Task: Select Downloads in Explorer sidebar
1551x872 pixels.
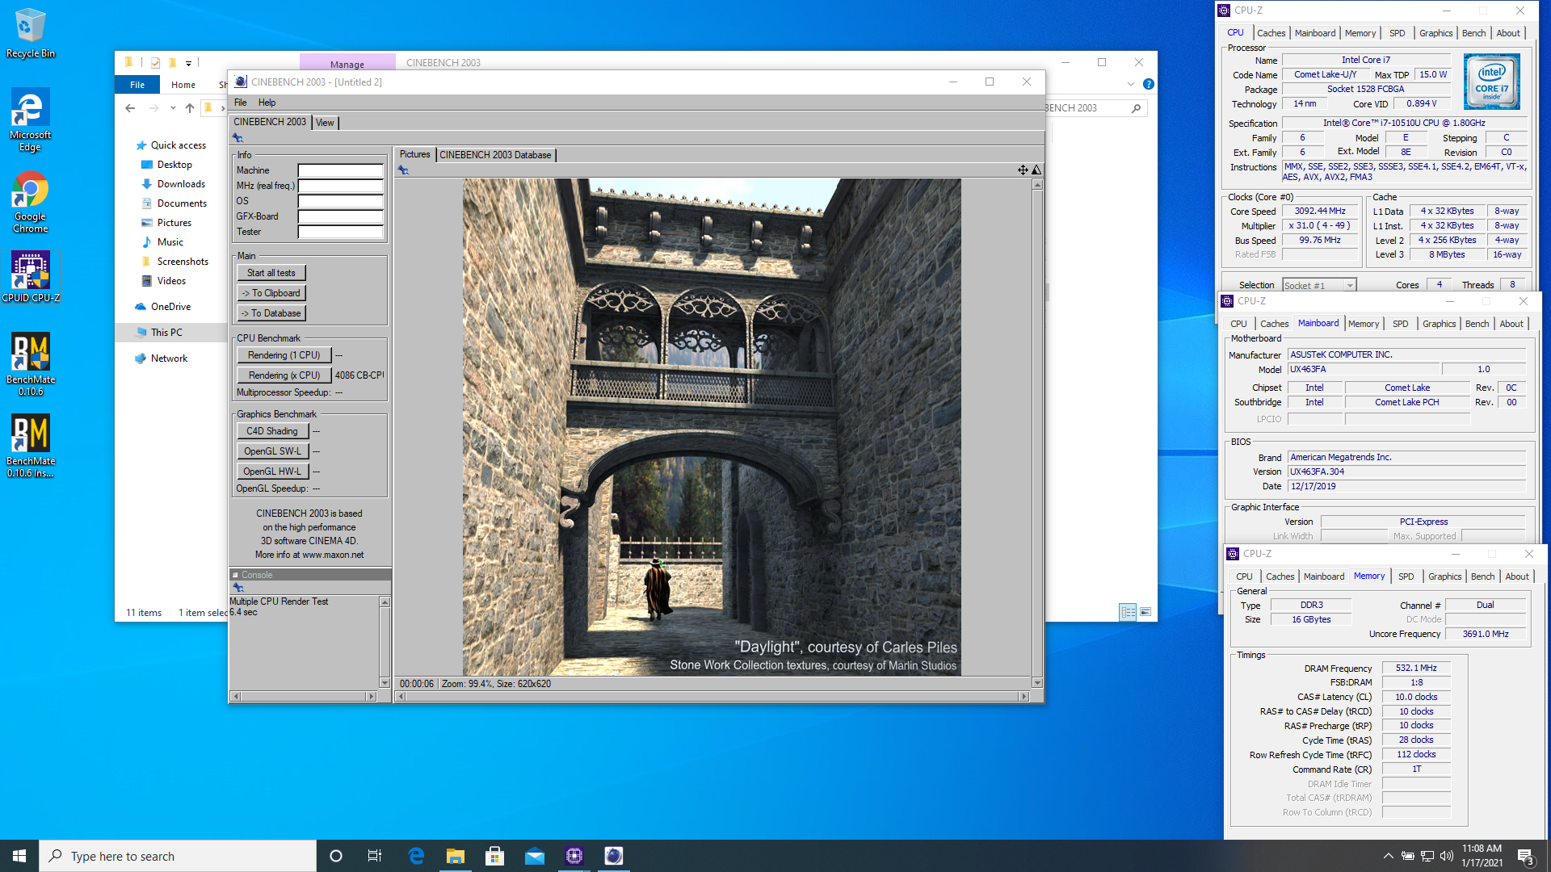Action: pyautogui.click(x=181, y=184)
